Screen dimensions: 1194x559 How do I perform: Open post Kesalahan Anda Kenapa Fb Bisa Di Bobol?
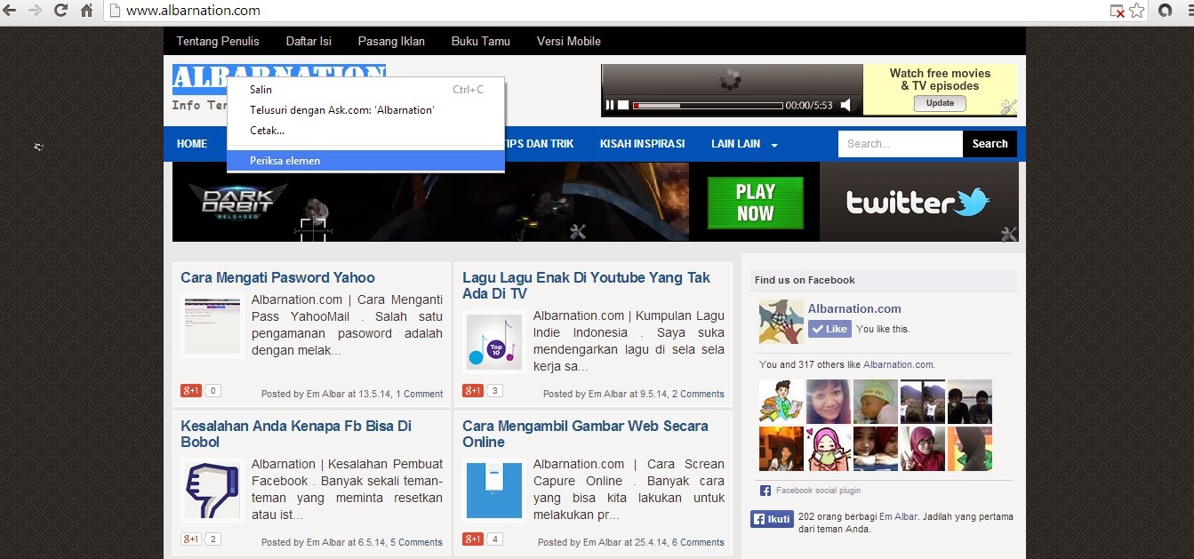click(x=296, y=434)
